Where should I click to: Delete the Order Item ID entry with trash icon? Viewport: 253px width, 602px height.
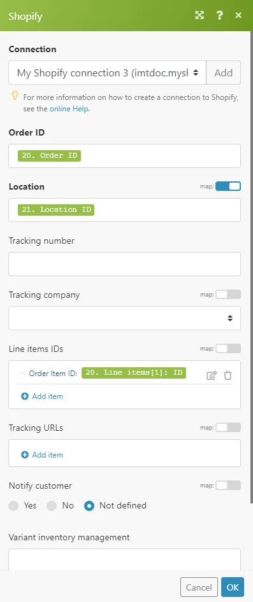pyautogui.click(x=228, y=375)
